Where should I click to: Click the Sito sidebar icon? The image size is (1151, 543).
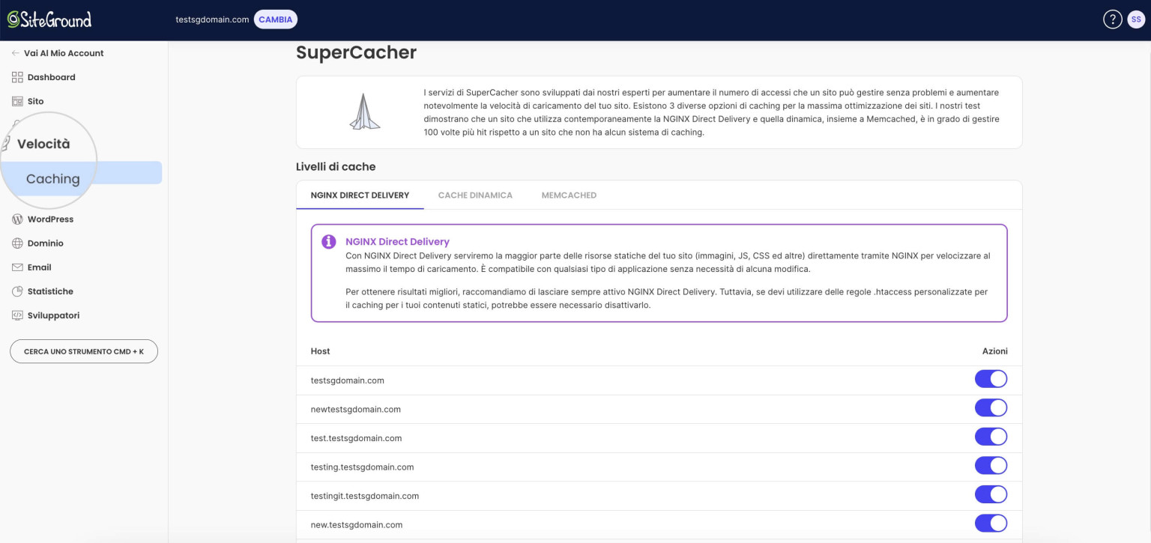[17, 101]
